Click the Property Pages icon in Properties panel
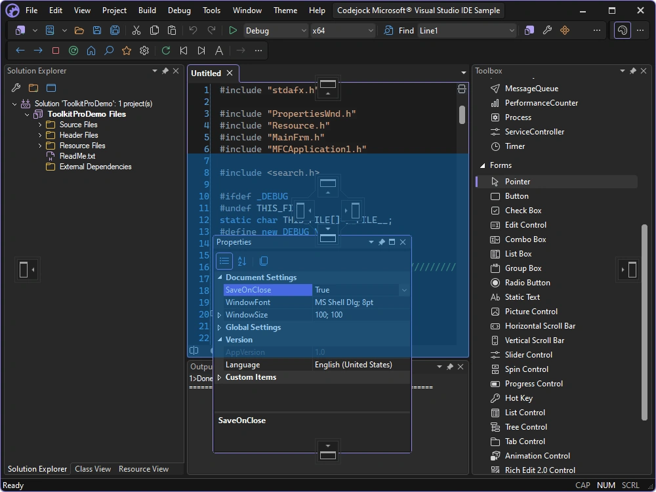 (x=264, y=261)
